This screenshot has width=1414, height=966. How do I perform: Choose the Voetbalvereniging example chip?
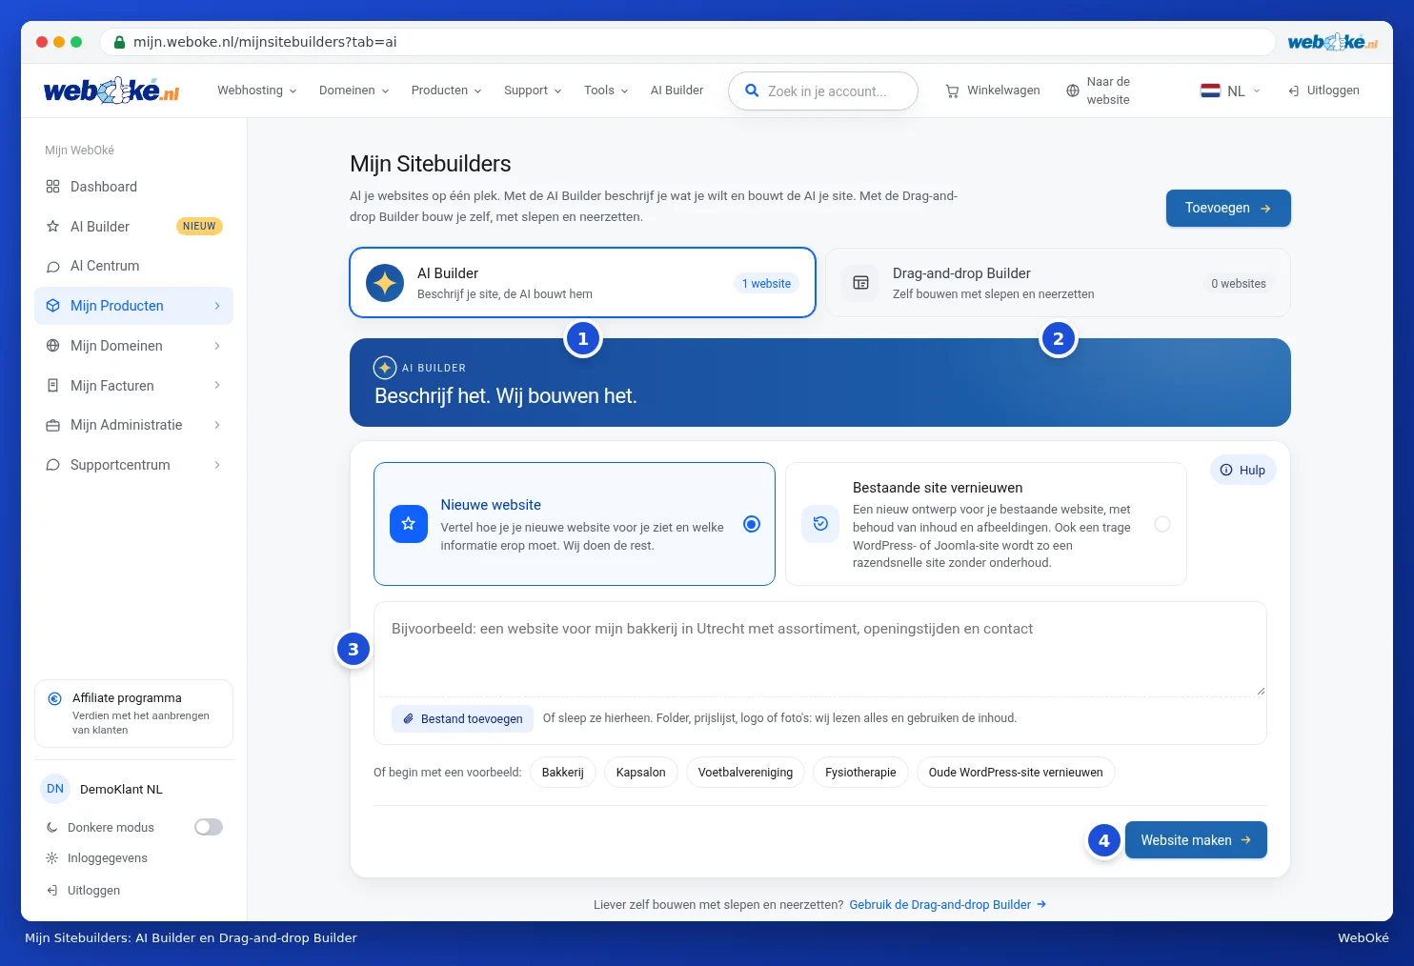[745, 773]
